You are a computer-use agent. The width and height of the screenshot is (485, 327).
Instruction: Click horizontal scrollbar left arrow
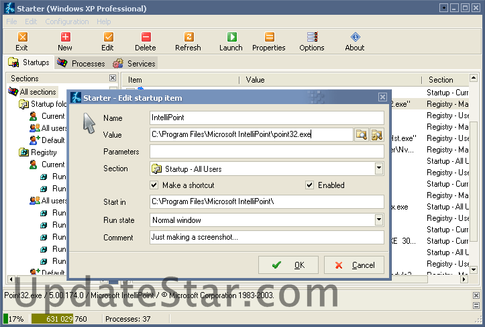11,279
